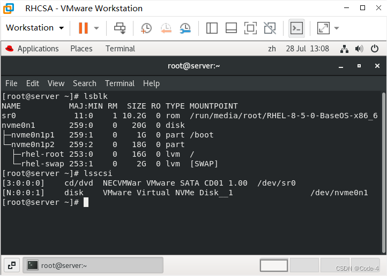
Task: Click the rhel-swap volume name
Action: pyautogui.click(x=42, y=164)
